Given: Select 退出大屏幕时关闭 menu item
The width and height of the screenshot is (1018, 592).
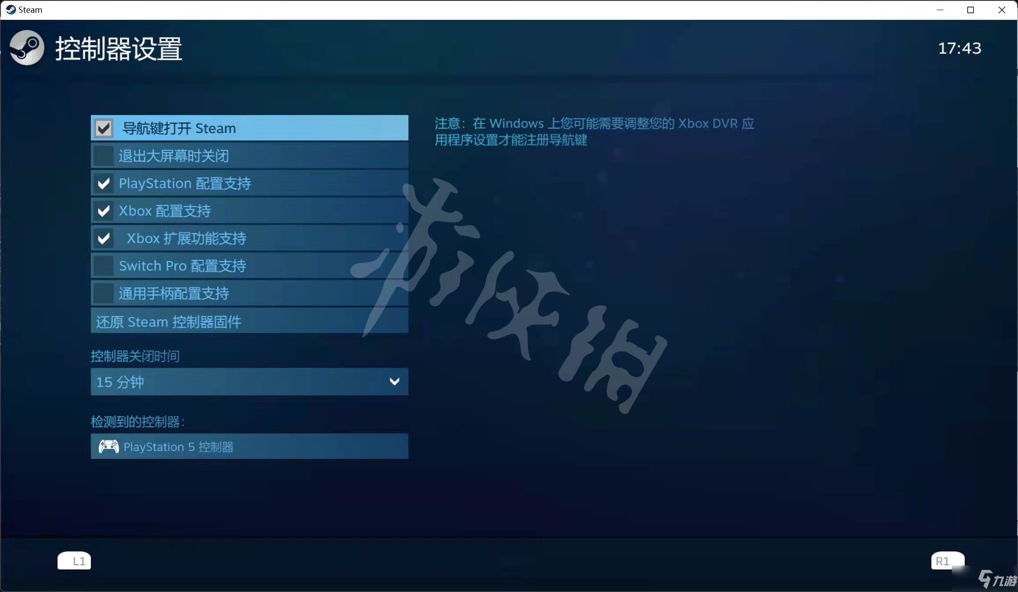Looking at the screenshot, I should coord(250,156).
